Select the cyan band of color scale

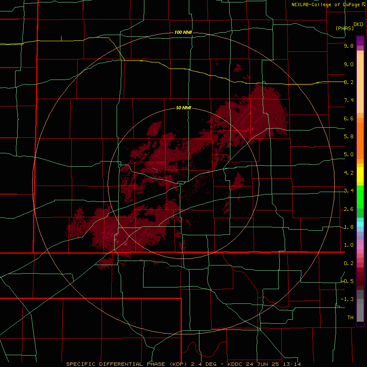(360, 224)
